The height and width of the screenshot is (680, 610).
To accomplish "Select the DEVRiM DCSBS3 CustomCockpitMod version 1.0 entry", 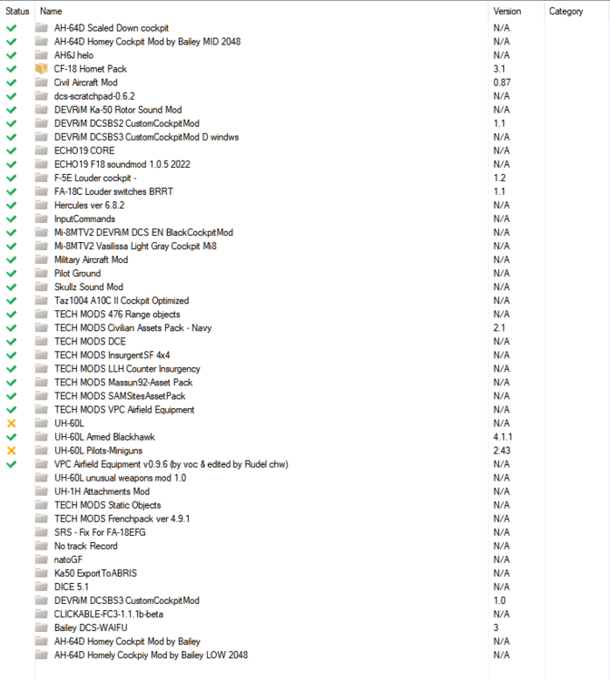I will (126, 600).
